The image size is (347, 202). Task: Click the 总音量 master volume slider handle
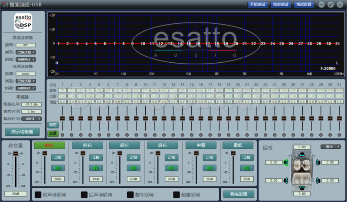(x=16, y=153)
